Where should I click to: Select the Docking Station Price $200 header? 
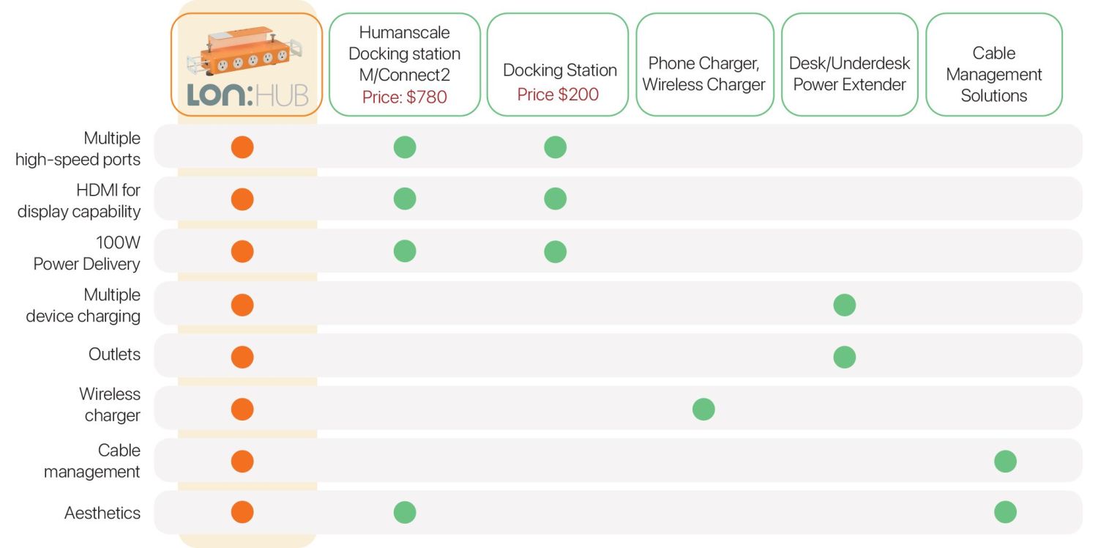coord(558,64)
